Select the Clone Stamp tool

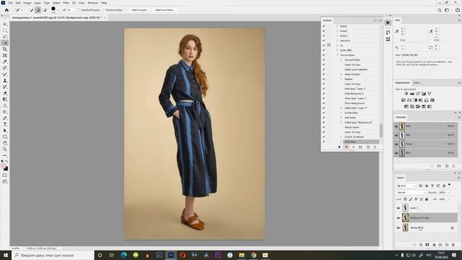(5, 80)
